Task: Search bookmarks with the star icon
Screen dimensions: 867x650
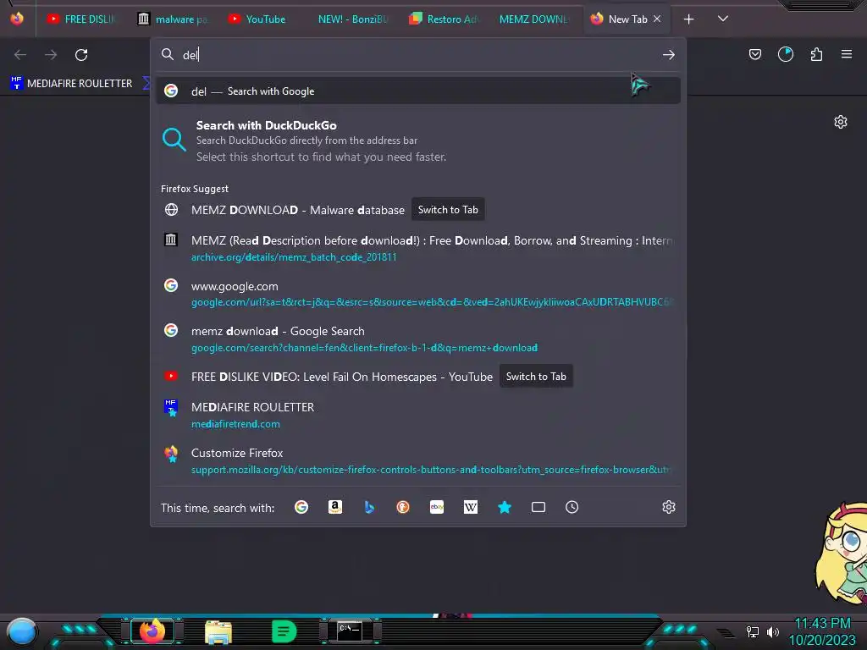Action: pyautogui.click(x=505, y=507)
